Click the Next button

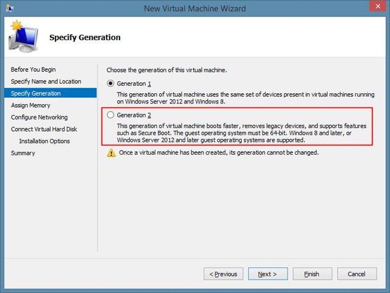(x=268, y=274)
